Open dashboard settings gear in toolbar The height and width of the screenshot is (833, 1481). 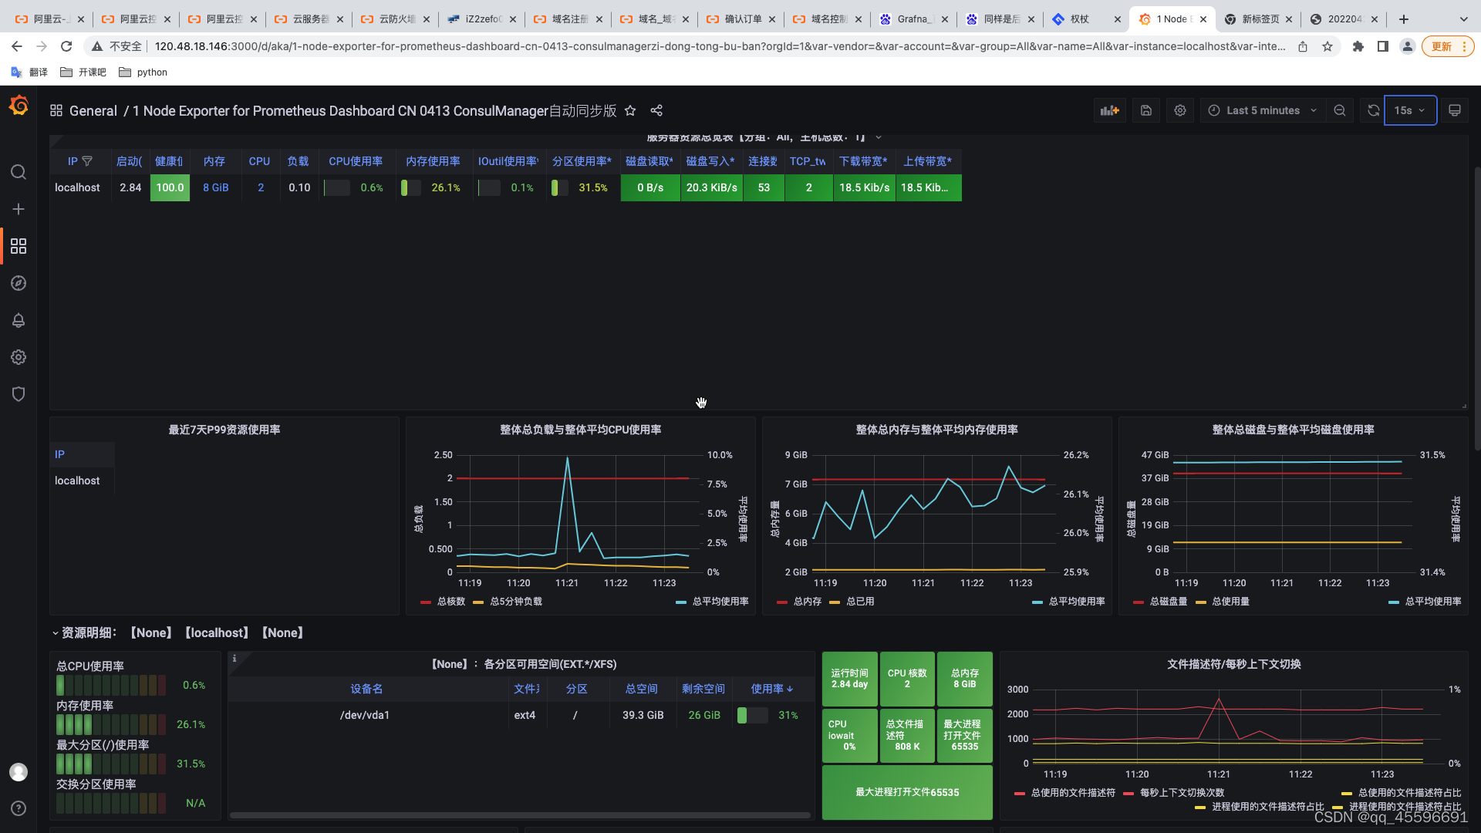(1180, 110)
